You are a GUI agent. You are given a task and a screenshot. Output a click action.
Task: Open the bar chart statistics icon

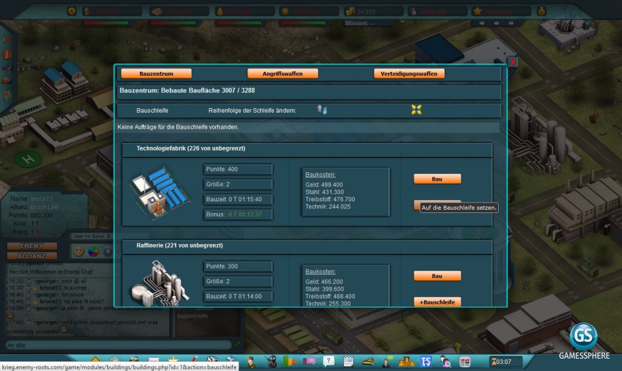(x=291, y=362)
